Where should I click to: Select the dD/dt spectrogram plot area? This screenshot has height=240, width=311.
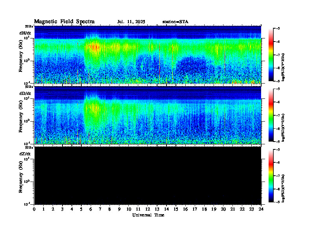(x=148, y=115)
